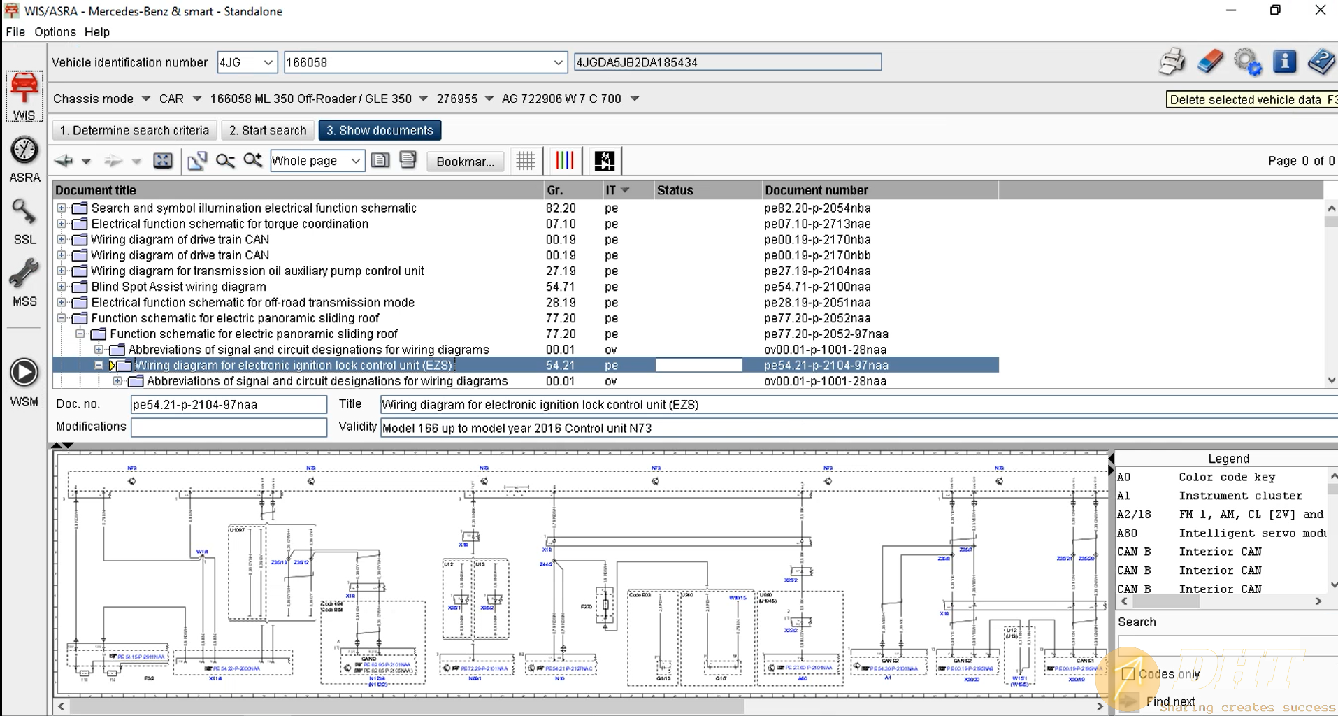Click the eraser icon to delete vehicle data
1338x716 pixels.
pyautogui.click(x=1210, y=62)
